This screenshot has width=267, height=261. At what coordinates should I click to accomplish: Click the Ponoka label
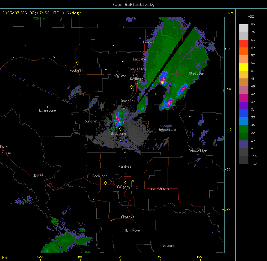pos(149,42)
